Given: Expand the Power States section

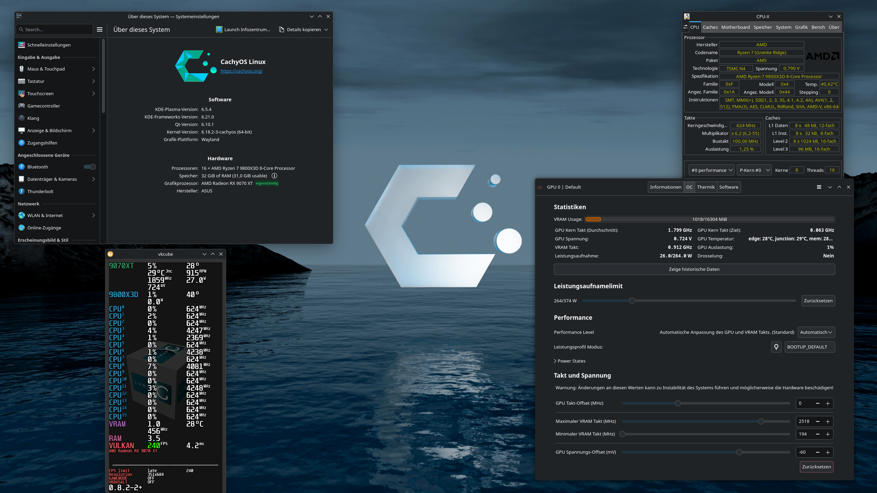Looking at the screenshot, I should click(x=570, y=361).
